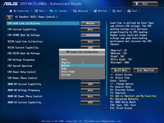
Task: Click the printer icon next to Tool
Action: 129,11
